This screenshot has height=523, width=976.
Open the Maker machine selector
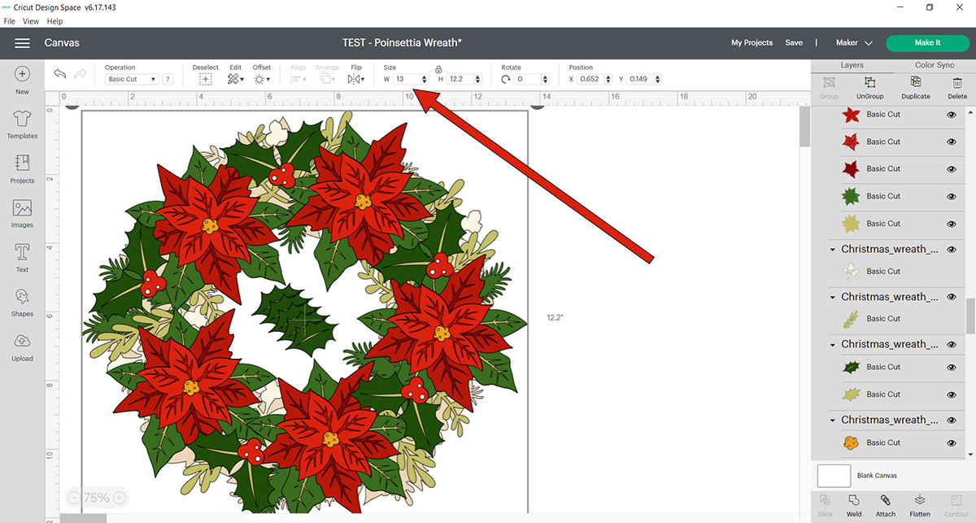point(854,43)
